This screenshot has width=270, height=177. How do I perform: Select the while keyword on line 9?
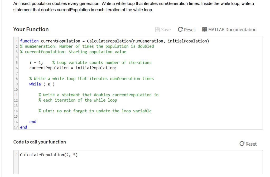pyautogui.click(x=35, y=84)
